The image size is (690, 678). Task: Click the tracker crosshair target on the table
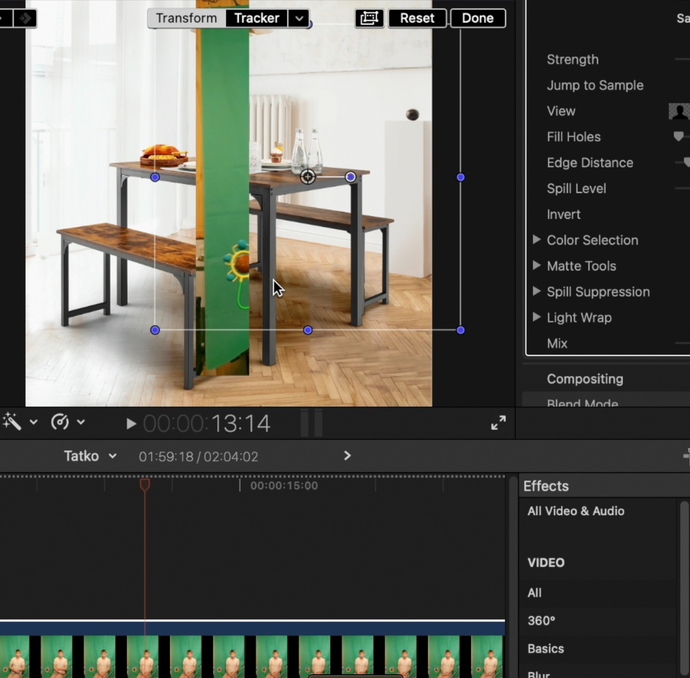(x=308, y=177)
